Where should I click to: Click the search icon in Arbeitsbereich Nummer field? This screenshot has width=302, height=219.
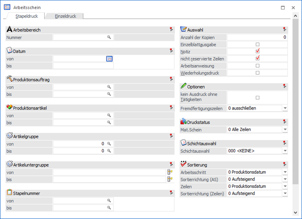click(x=108, y=37)
